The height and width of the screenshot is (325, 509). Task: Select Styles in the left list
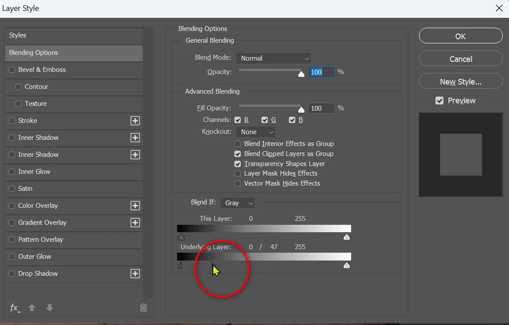[x=74, y=35]
